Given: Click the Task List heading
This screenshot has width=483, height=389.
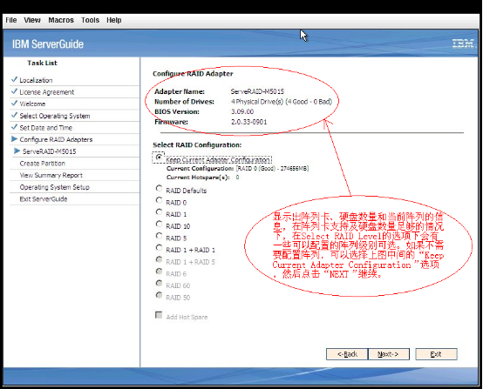Looking at the screenshot, I should click(x=42, y=63).
